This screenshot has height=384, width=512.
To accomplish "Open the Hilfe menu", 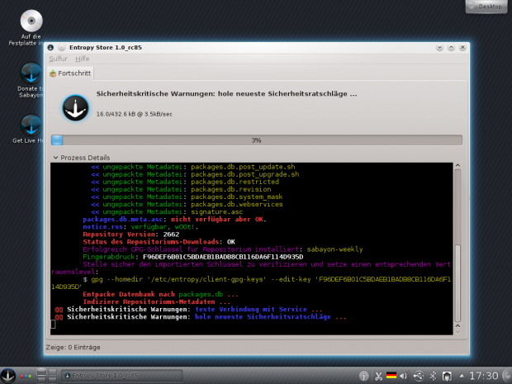I will pyautogui.click(x=82, y=59).
